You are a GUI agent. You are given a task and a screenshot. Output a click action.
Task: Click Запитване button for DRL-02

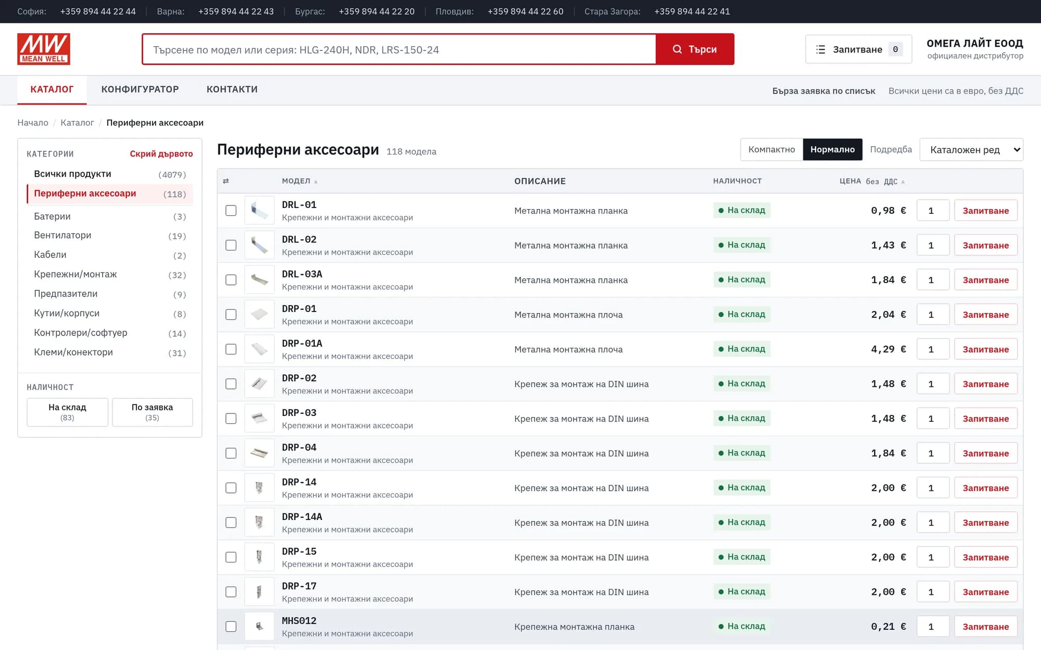pyautogui.click(x=986, y=245)
